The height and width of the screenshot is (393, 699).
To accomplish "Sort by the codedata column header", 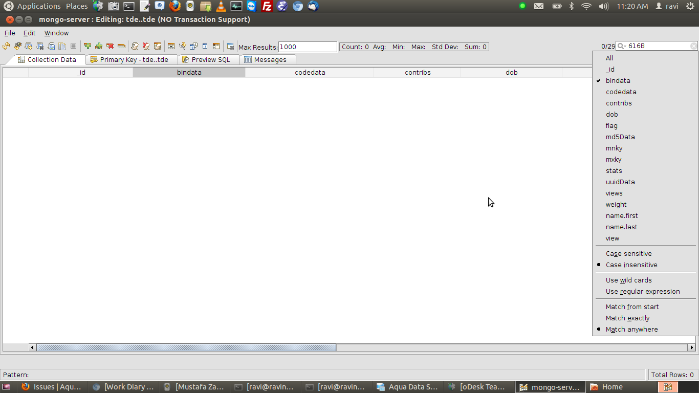I will point(310,72).
